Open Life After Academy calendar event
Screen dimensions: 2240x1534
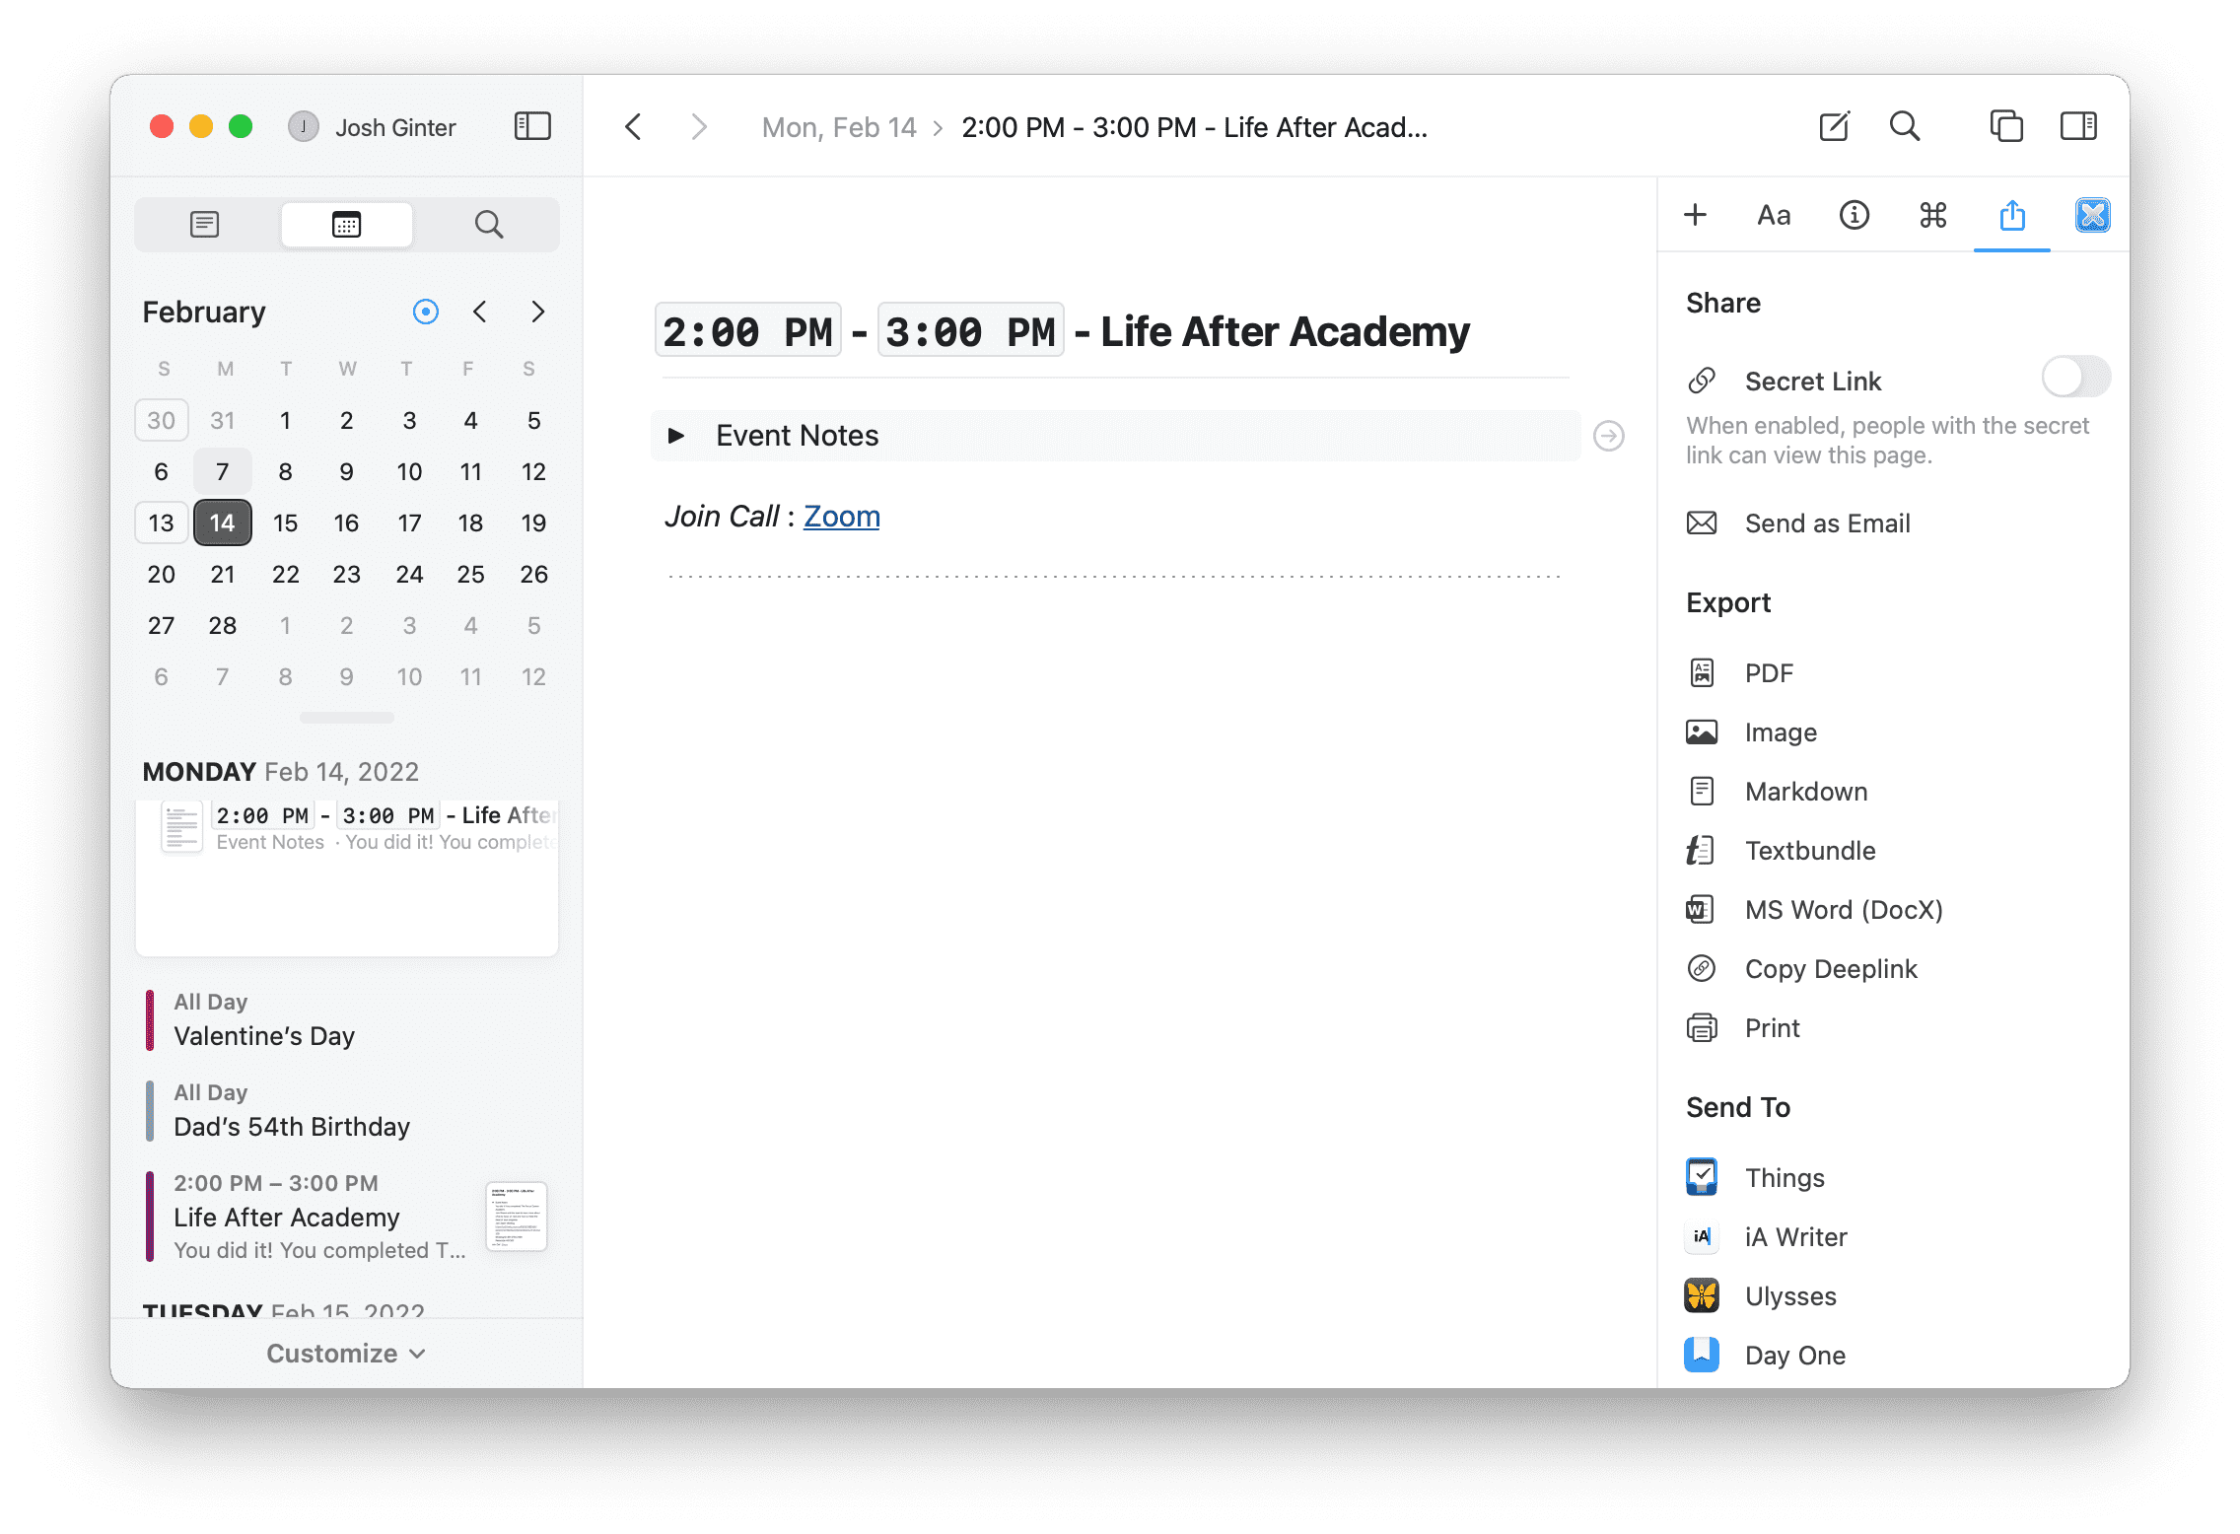click(311, 1217)
